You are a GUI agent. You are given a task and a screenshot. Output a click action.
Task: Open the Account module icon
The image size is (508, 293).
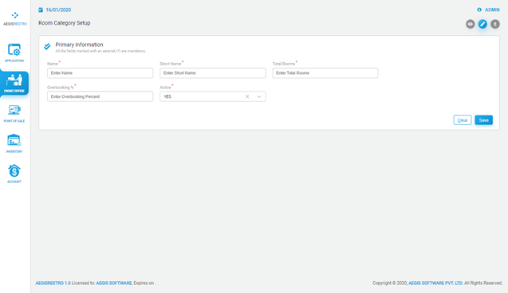tap(14, 174)
